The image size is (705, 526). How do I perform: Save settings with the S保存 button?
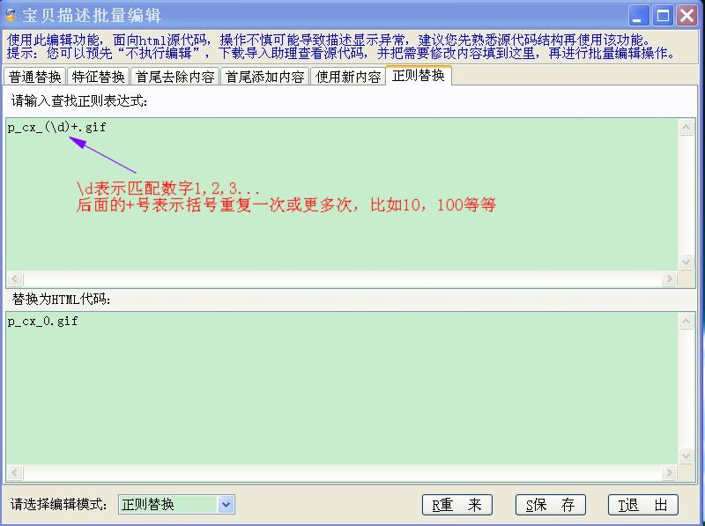[550, 504]
